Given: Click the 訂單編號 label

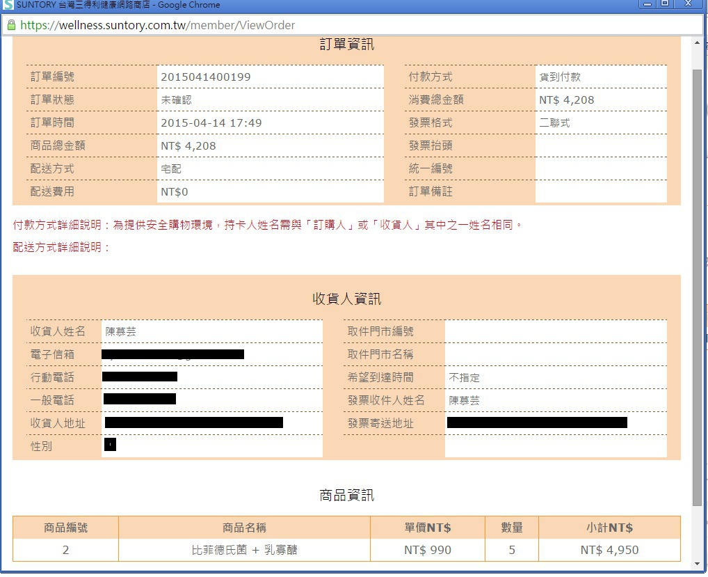Looking at the screenshot, I should (52, 77).
